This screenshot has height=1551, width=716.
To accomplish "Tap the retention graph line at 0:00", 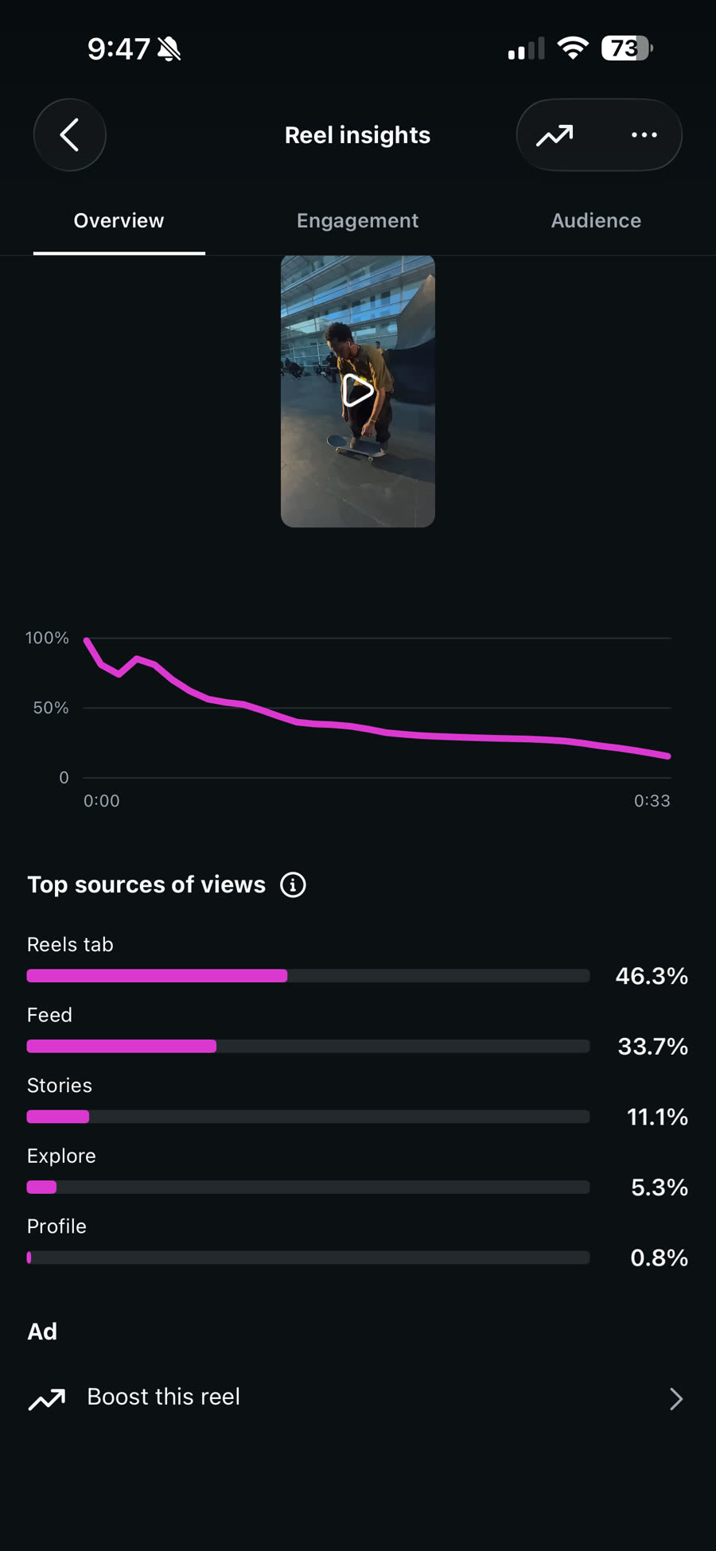I will [87, 640].
